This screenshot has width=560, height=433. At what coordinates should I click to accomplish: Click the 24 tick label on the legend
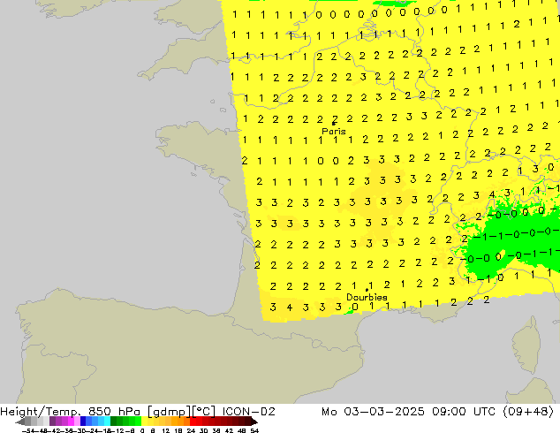click(x=191, y=430)
